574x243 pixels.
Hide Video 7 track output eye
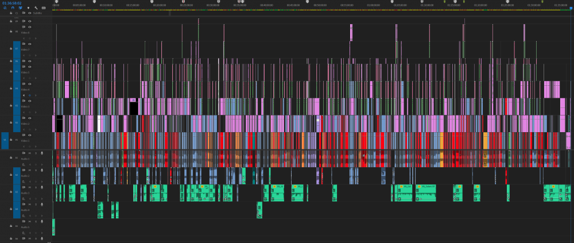[29, 44]
